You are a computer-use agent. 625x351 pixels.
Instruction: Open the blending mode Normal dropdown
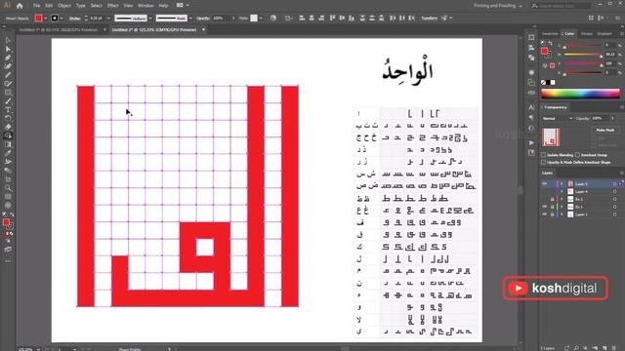(x=557, y=119)
